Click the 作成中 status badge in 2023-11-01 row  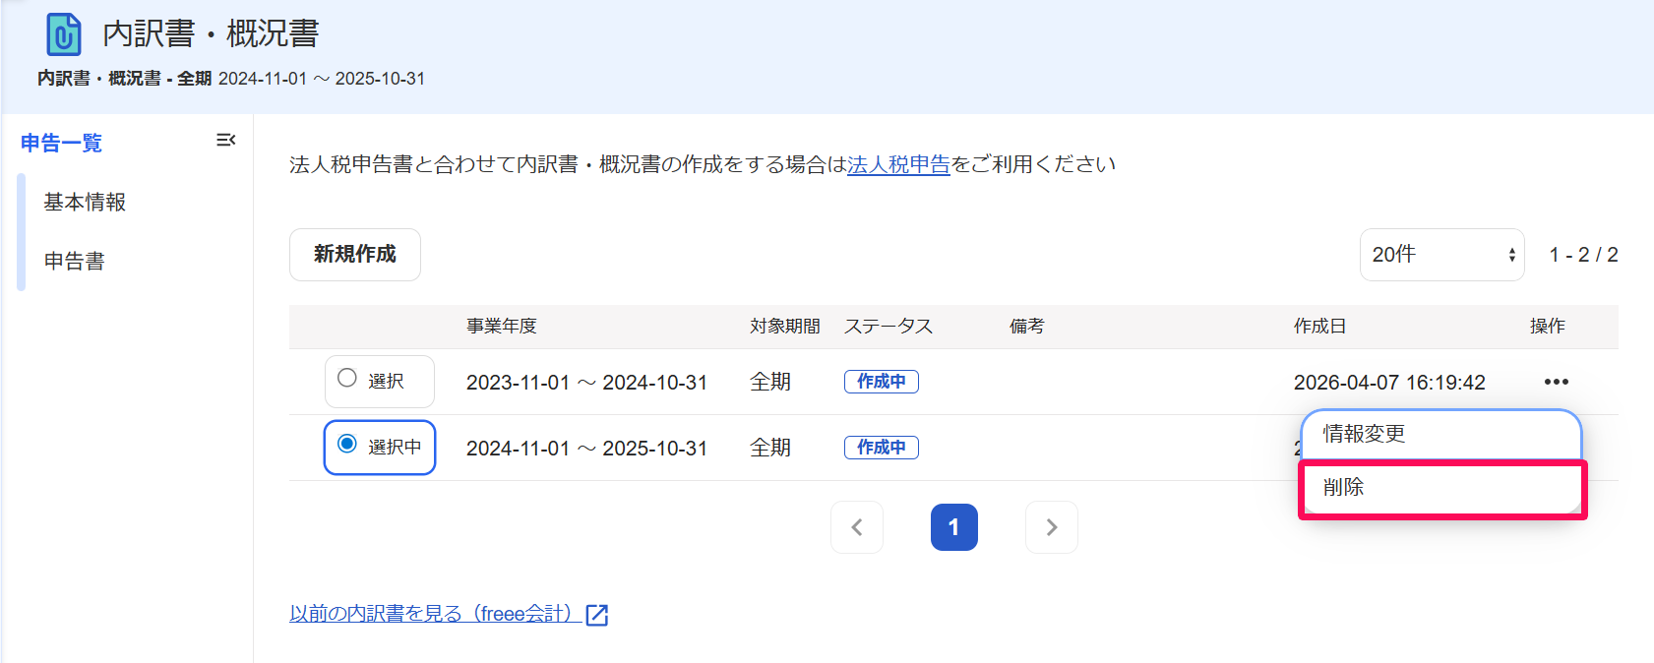coord(882,382)
